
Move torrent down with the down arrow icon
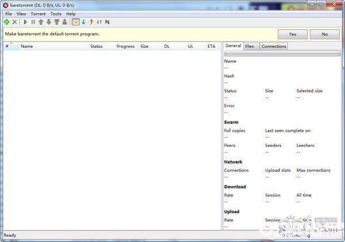pos(49,22)
